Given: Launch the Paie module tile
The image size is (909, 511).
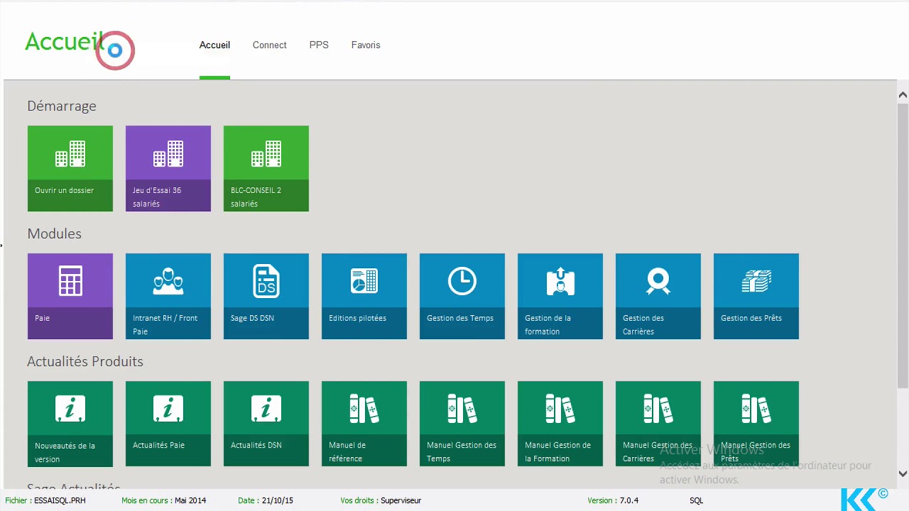Looking at the screenshot, I should (70, 296).
